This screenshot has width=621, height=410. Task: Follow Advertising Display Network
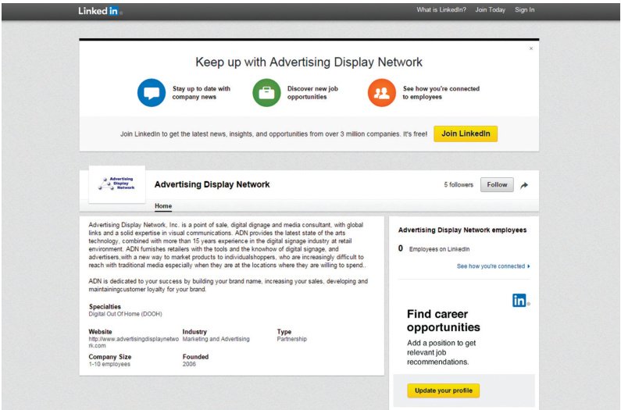pyautogui.click(x=497, y=184)
